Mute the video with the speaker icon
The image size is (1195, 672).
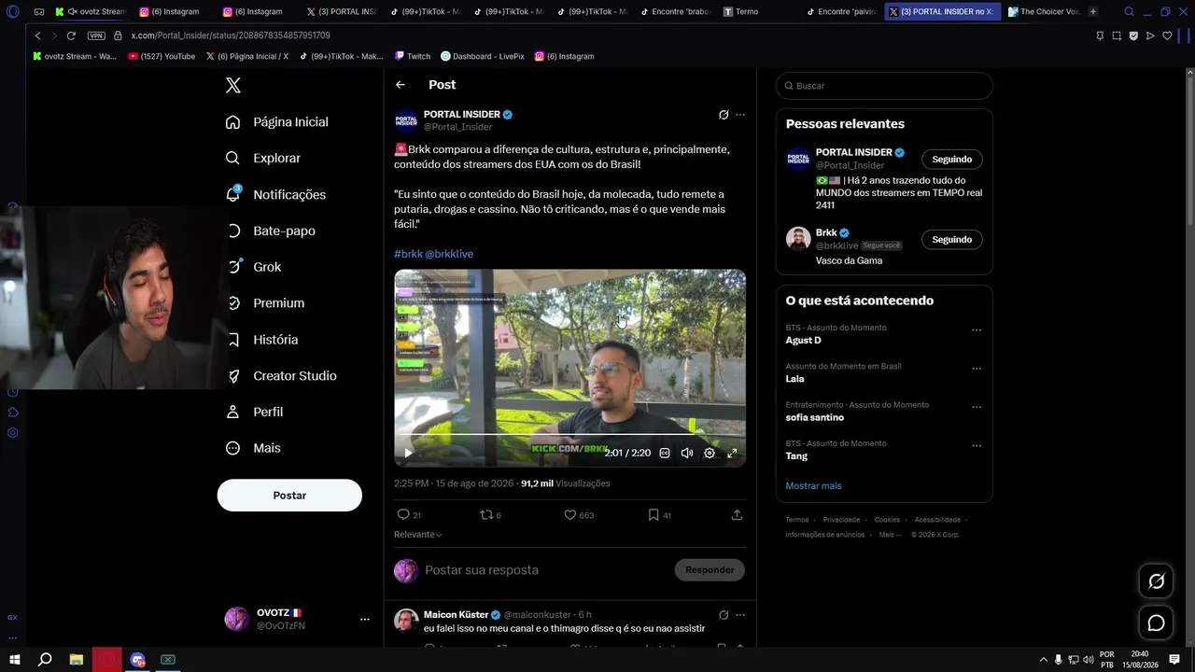coord(687,453)
